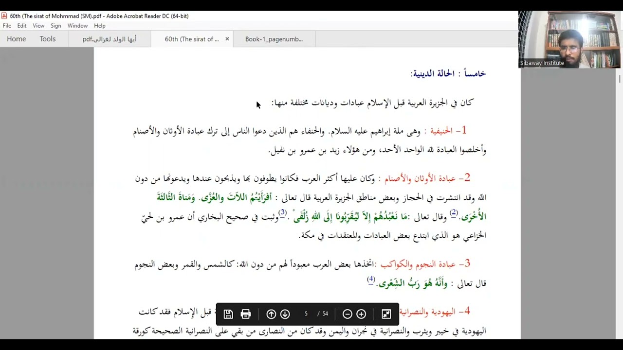The image size is (623, 350).
Task: Switch to the أيها الولد لغزالي pdf tab
Action: tap(110, 39)
